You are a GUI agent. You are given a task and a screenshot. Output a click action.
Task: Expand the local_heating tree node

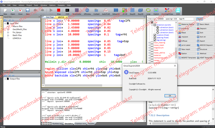[x=149, y=43]
